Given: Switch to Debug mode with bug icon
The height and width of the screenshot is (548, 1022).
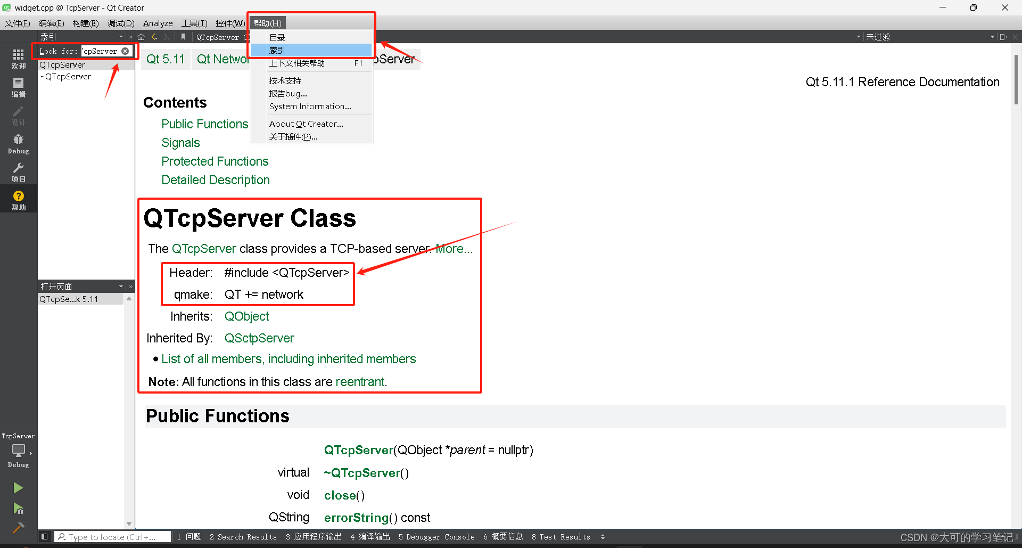Looking at the screenshot, I should pos(19,144).
